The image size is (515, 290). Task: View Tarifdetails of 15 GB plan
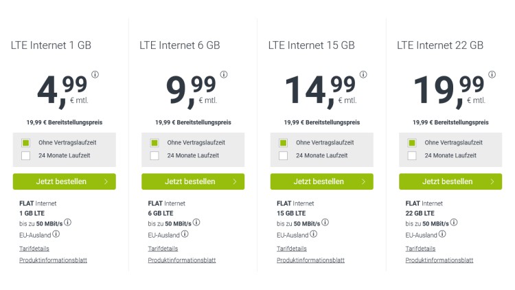(x=292, y=248)
